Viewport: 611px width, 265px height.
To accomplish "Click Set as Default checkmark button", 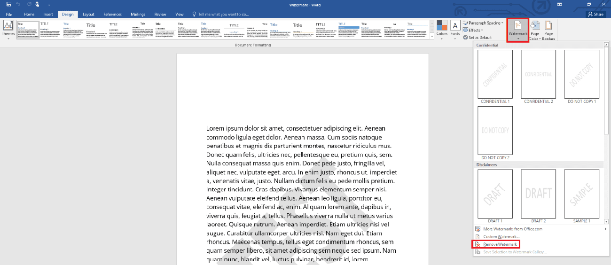I will (x=477, y=38).
